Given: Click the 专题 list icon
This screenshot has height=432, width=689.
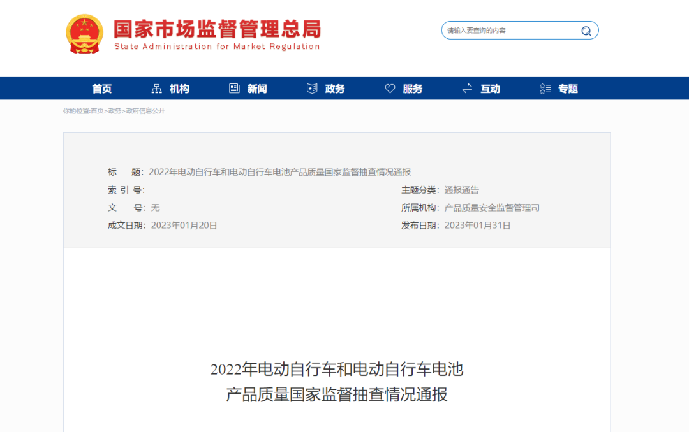Looking at the screenshot, I should (x=545, y=89).
